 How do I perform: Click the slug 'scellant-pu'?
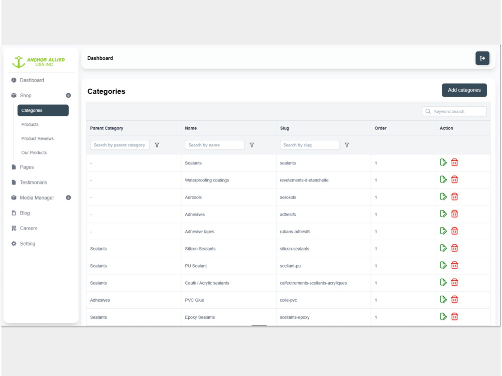(290, 266)
